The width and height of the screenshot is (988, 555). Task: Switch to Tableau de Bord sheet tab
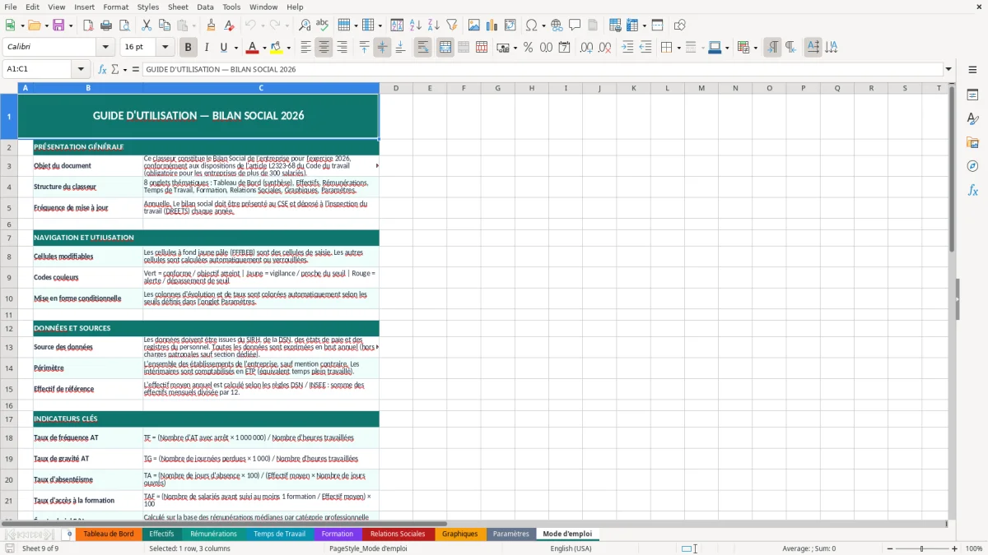click(109, 534)
